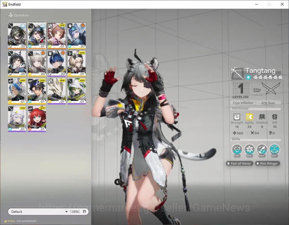Image resolution: width=289 pixels, height=225 pixels.
Task: Click the Attributes section header
Action: (240, 109)
